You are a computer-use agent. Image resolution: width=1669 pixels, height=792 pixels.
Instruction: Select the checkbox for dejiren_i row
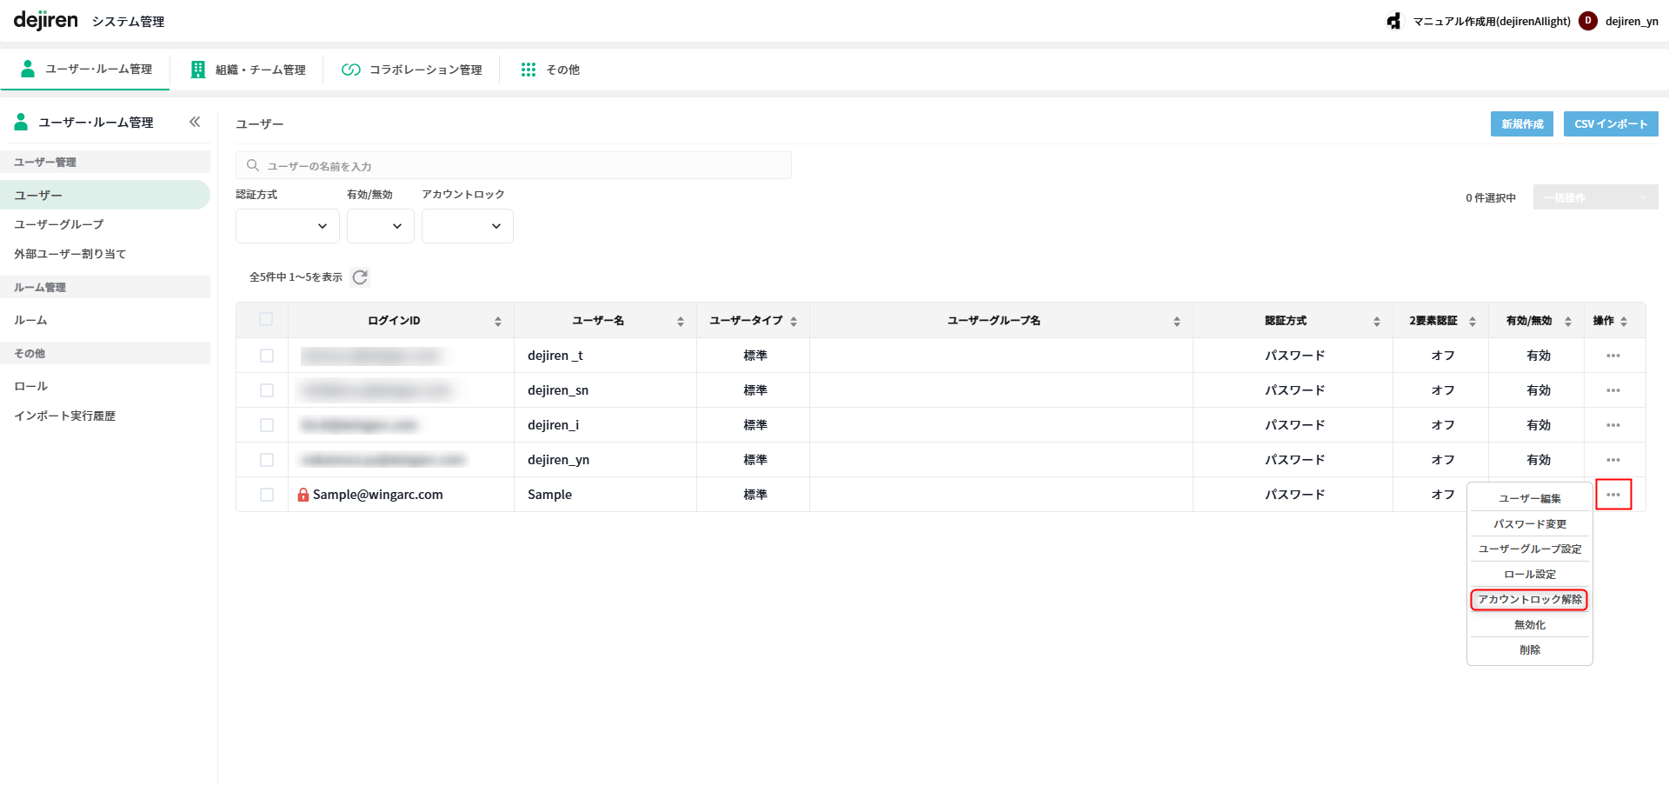(267, 425)
